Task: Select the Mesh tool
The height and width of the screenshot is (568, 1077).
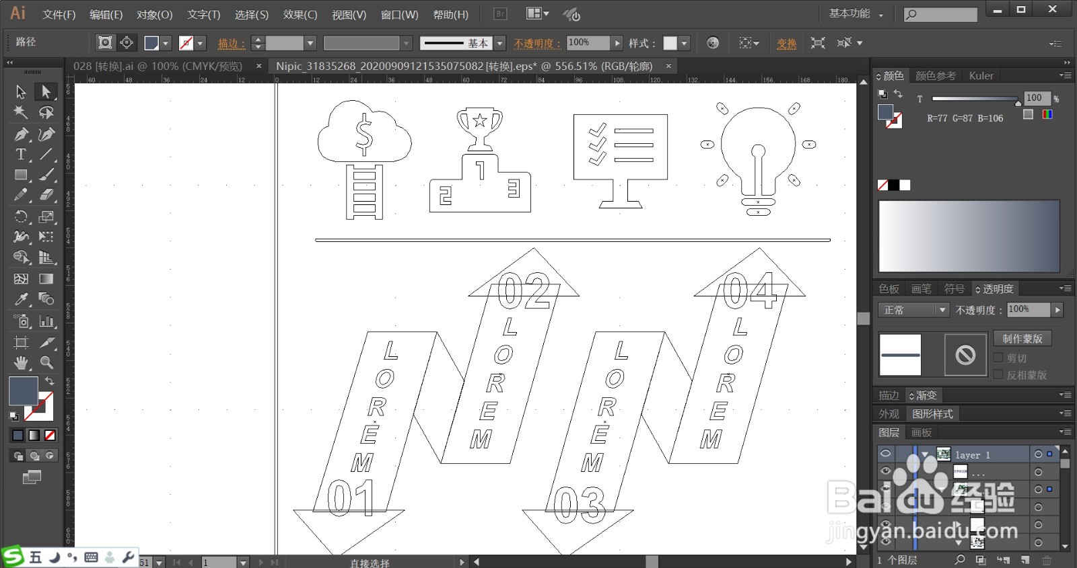Action: 21,278
